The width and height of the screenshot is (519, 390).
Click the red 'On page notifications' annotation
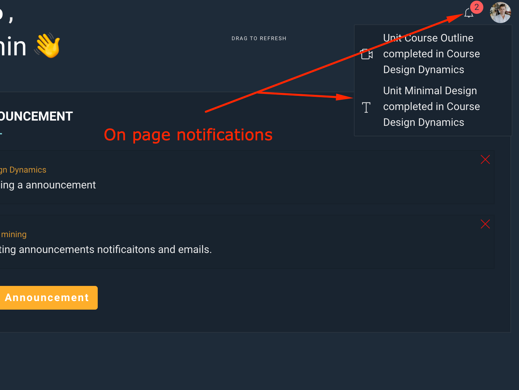pos(188,135)
